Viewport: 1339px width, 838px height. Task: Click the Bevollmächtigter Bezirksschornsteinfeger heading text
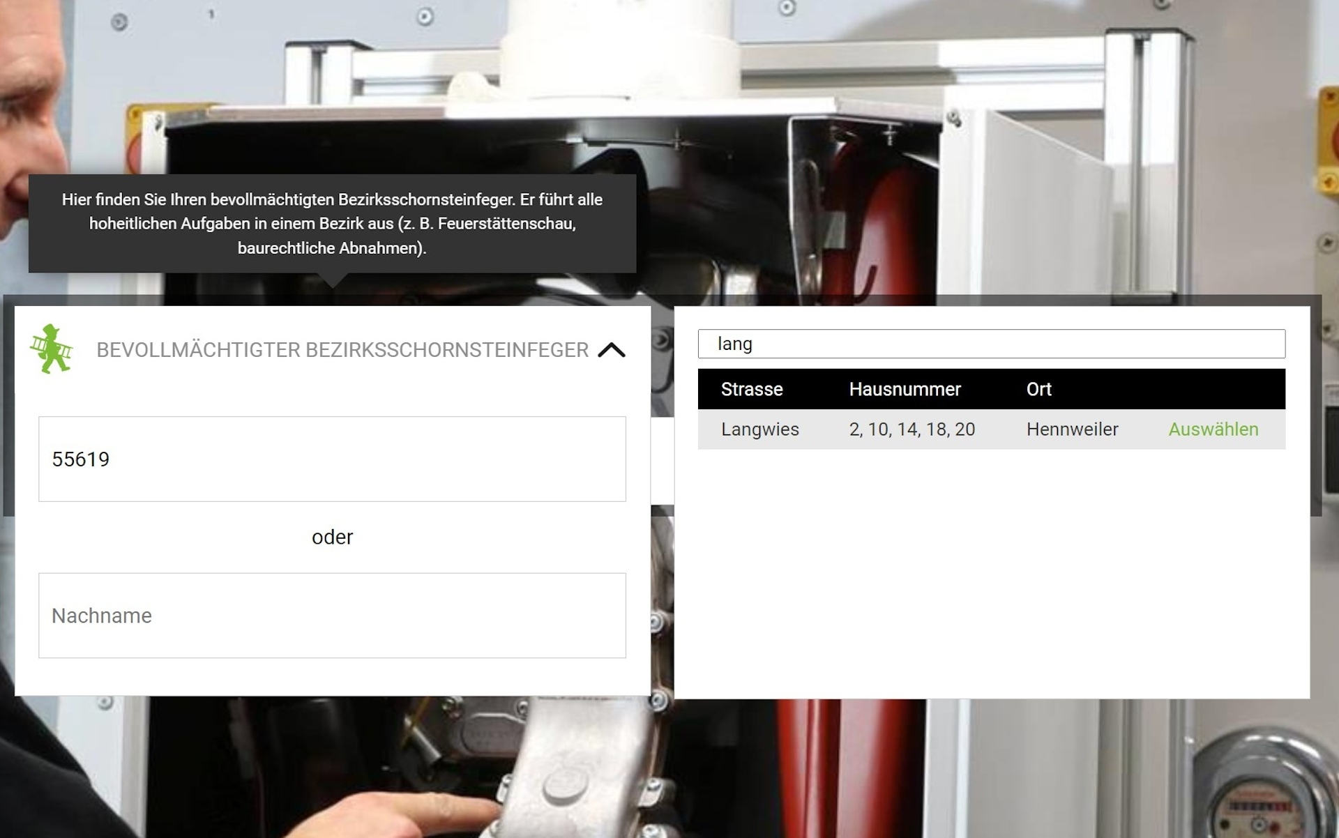pos(342,350)
